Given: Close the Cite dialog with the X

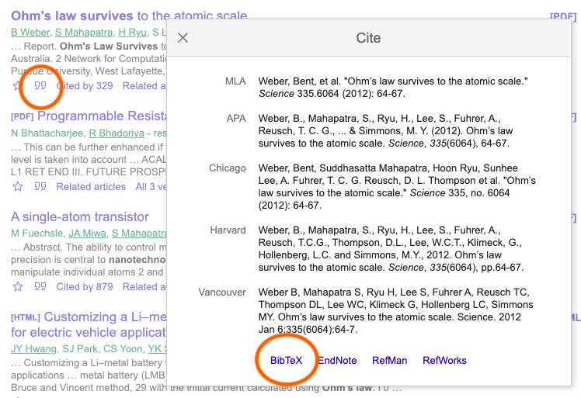Looking at the screenshot, I should tap(183, 38).
